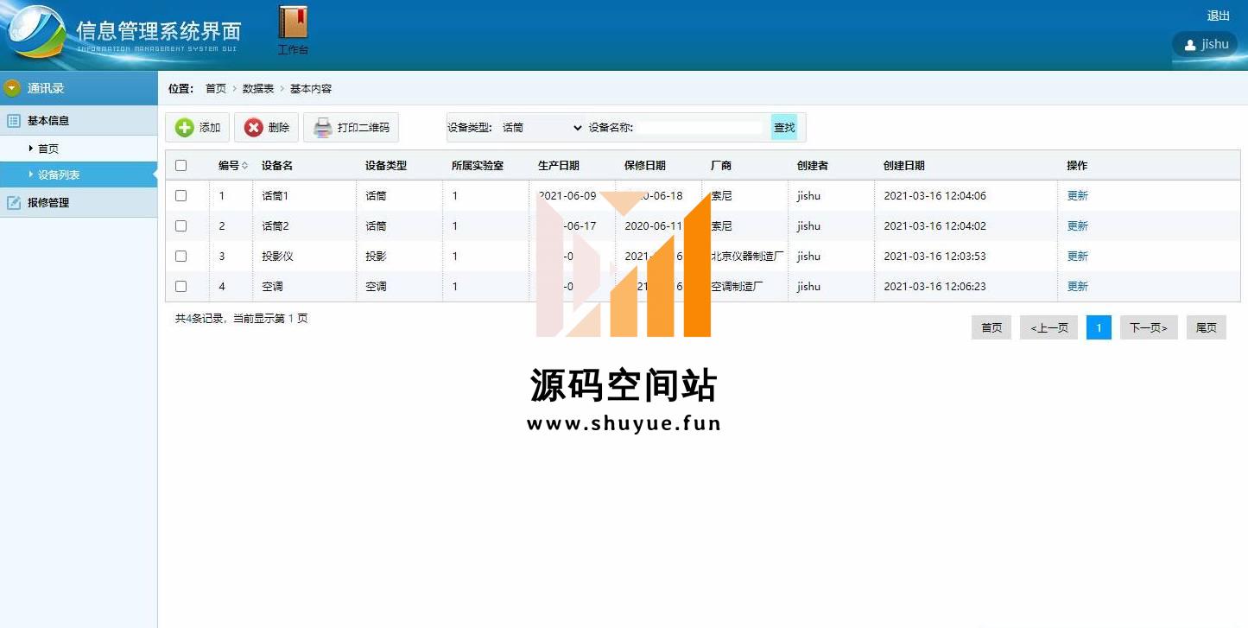
Task: Select page 1 in pagination
Action: tap(1099, 327)
